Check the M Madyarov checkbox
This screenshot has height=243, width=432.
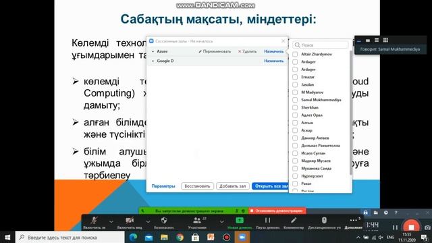click(x=295, y=92)
